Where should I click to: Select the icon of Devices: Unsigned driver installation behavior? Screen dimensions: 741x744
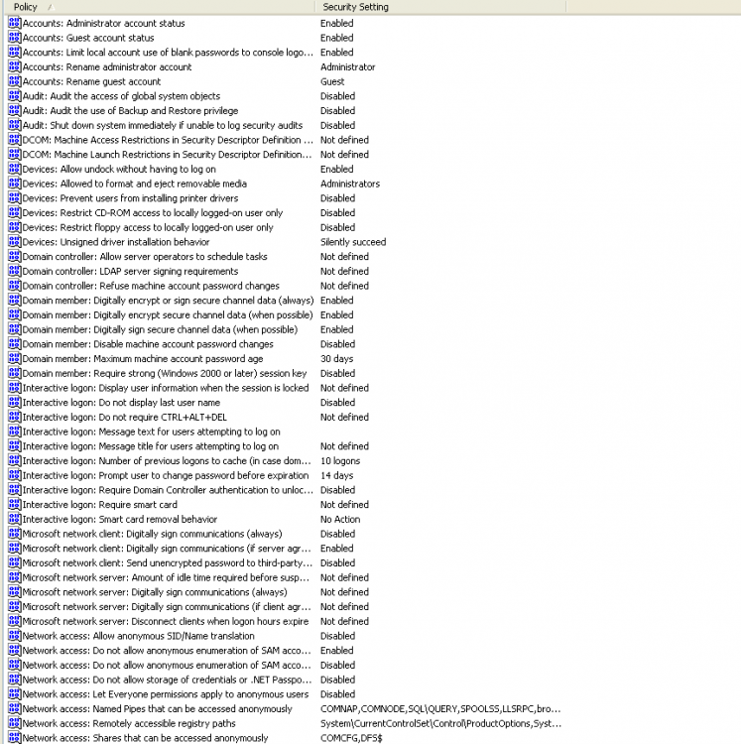15,242
